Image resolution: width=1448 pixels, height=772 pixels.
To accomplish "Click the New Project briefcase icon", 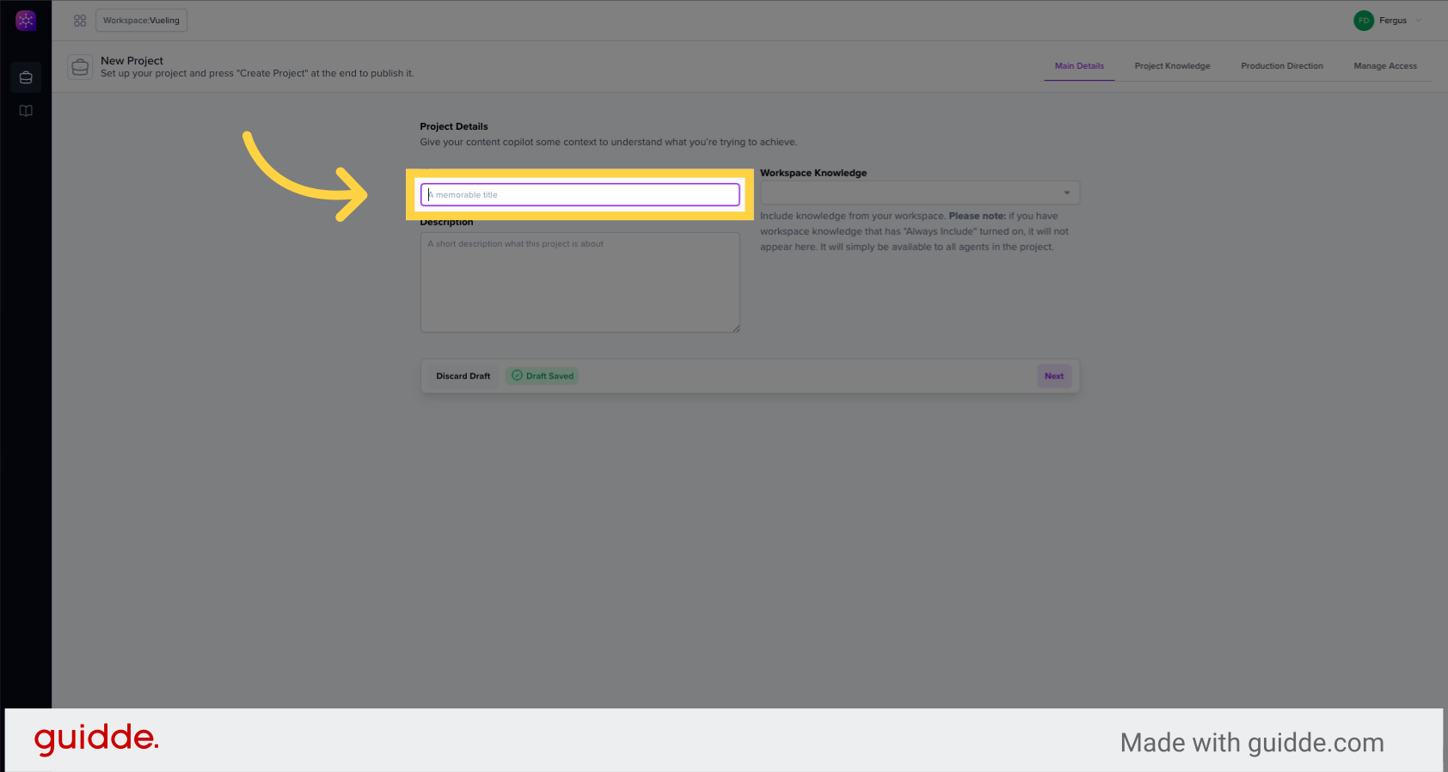I will [80, 67].
